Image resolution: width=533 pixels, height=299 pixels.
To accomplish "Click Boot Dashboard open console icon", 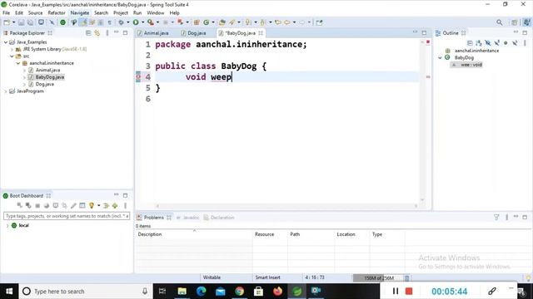I will 56,205.
